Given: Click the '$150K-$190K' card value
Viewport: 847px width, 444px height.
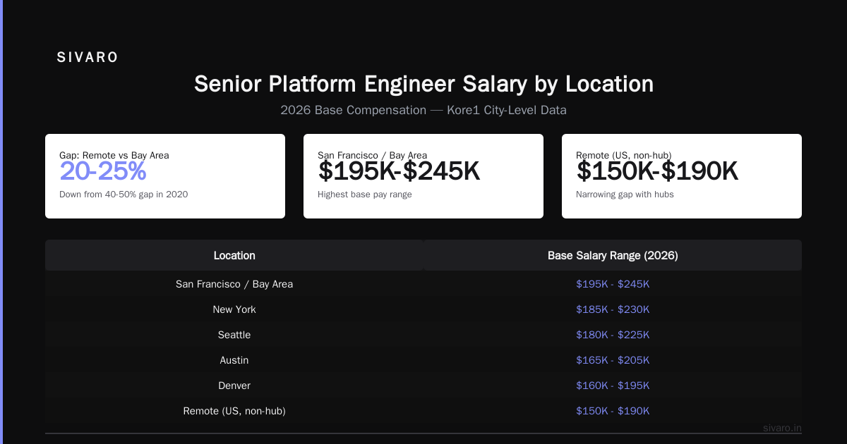Looking at the screenshot, I should tap(657, 171).
